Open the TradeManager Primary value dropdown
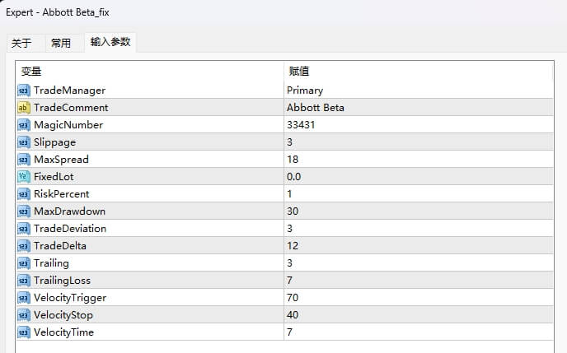 416,91
